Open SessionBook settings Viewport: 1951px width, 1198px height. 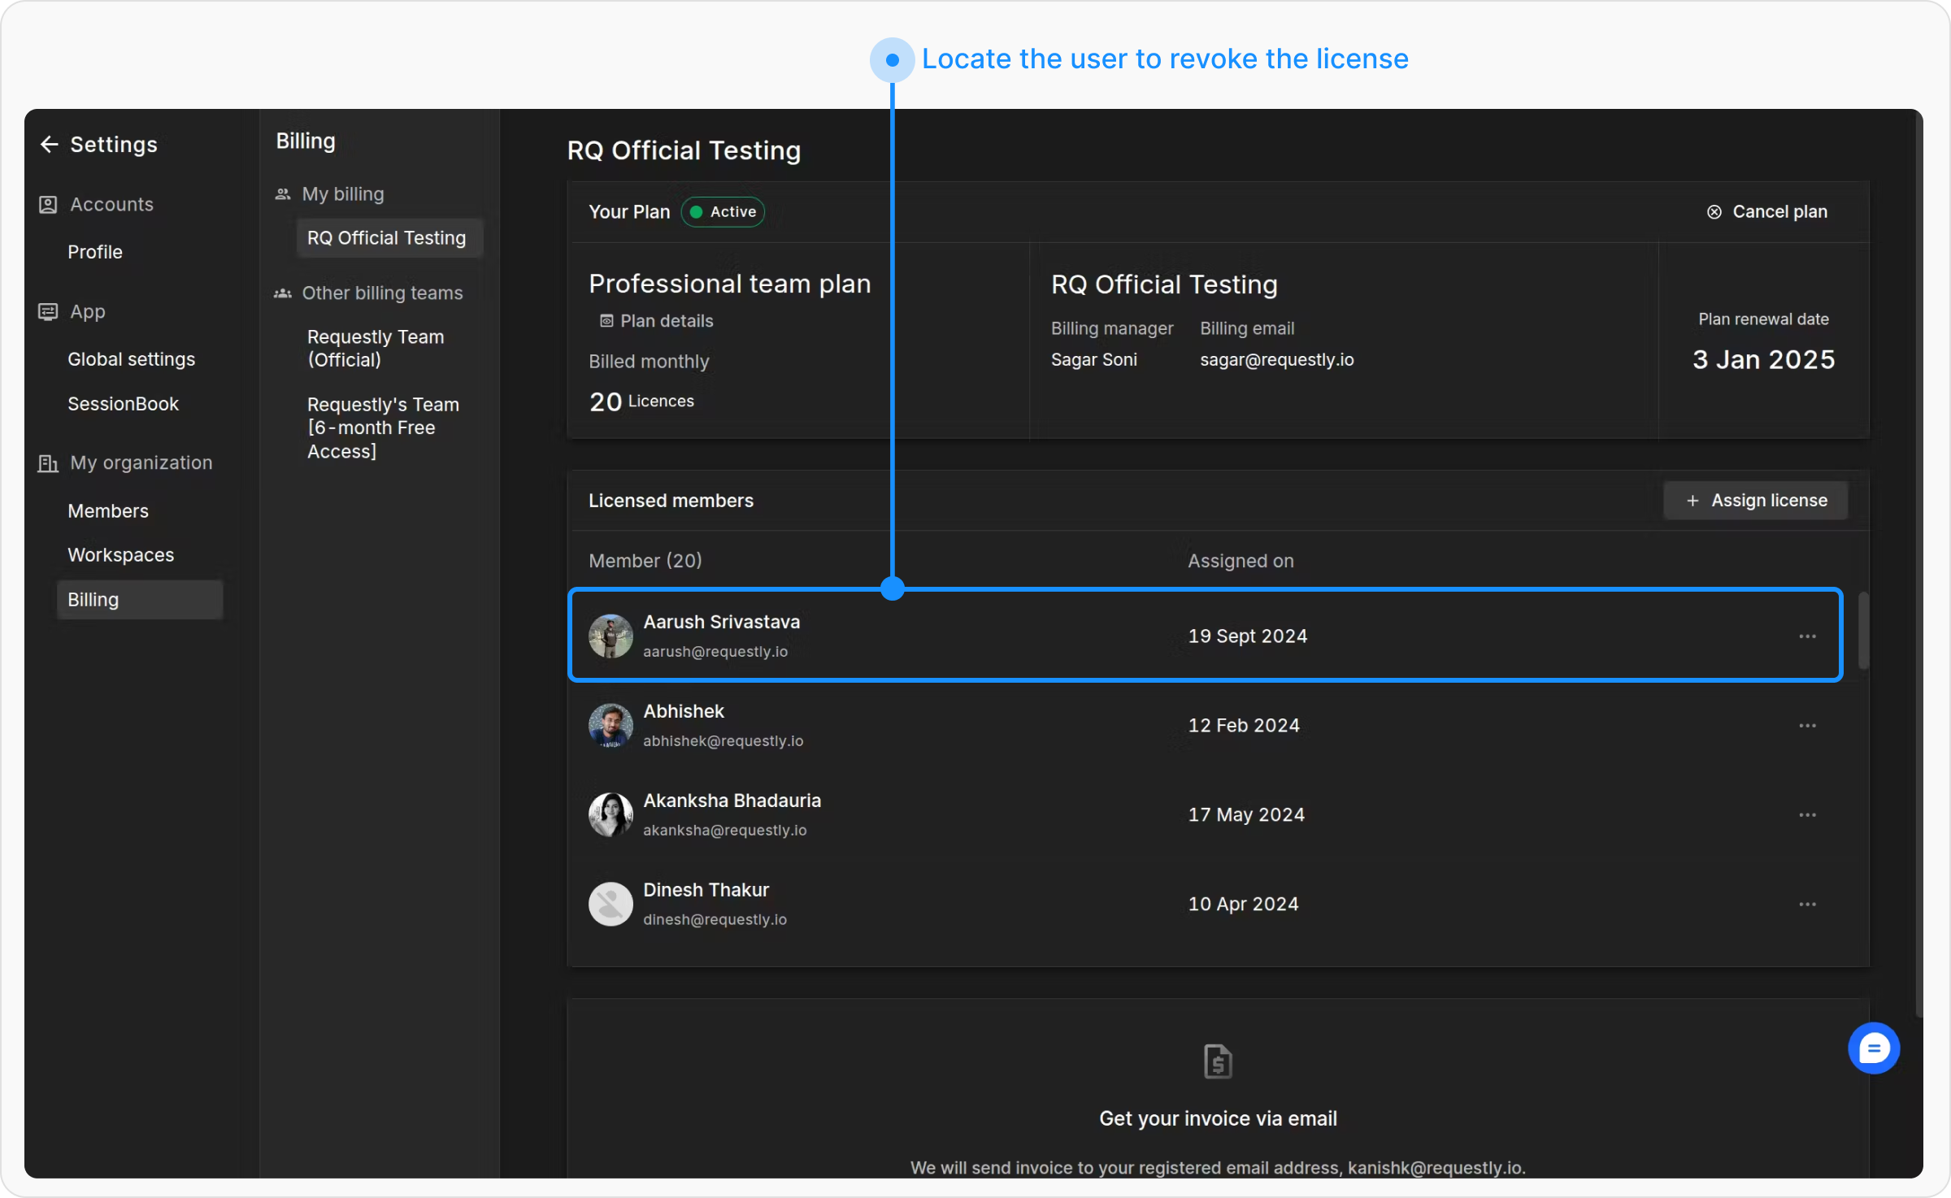(x=123, y=404)
